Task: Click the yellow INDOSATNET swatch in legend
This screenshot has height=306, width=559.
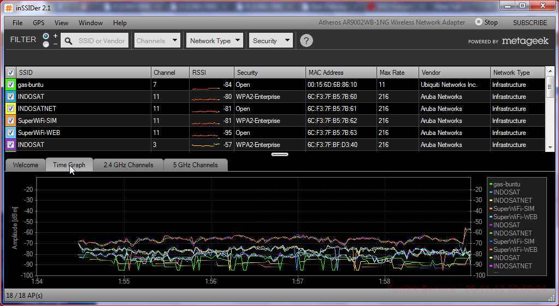Action: coord(491,201)
